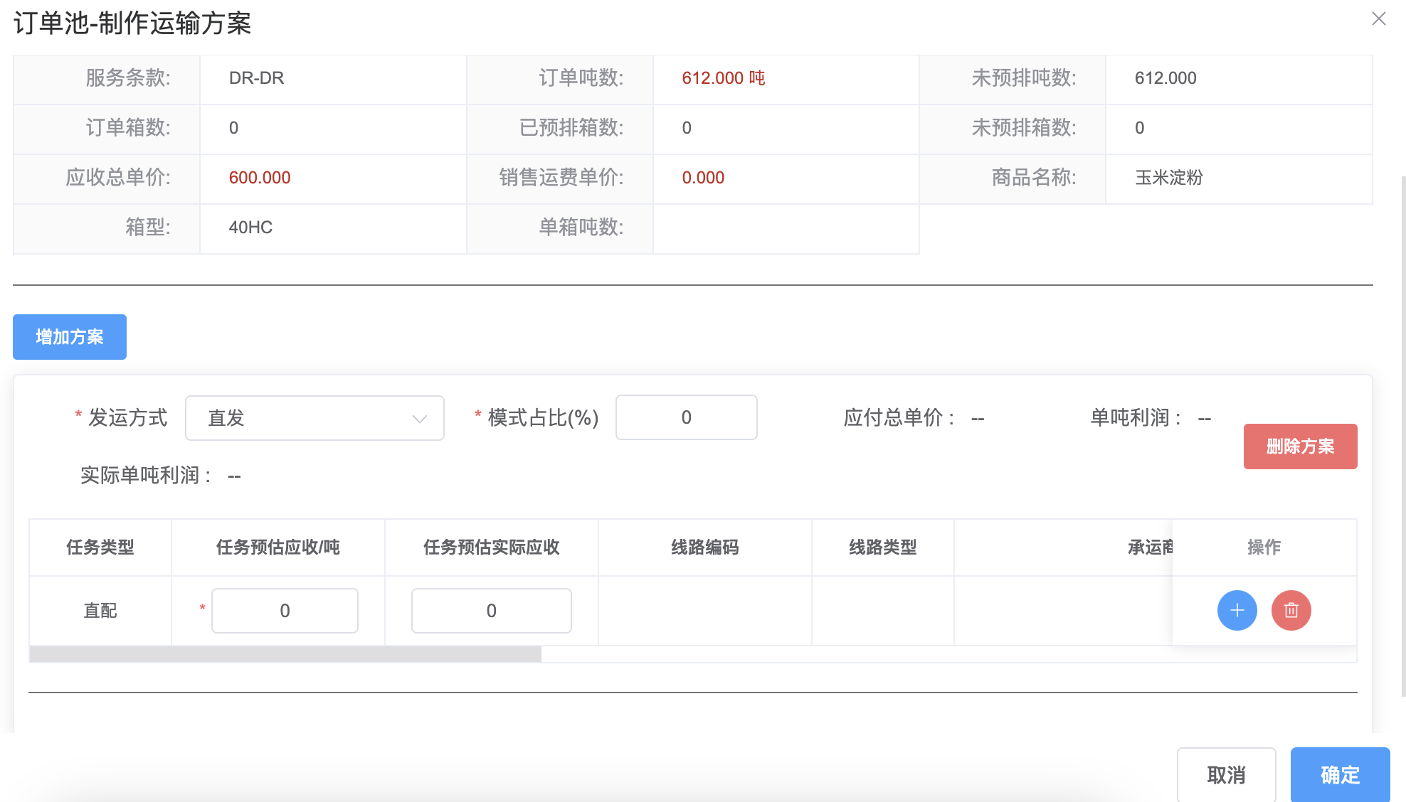Click the 线路类型 column header
The height and width of the screenshot is (802, 1406).
coord(882,547)
